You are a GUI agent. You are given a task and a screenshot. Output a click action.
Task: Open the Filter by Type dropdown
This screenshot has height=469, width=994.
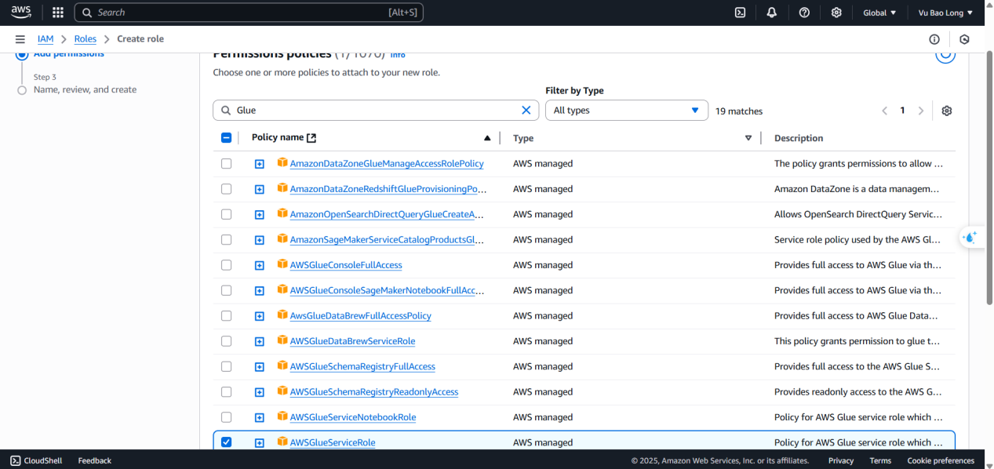(x=626, y=111)
